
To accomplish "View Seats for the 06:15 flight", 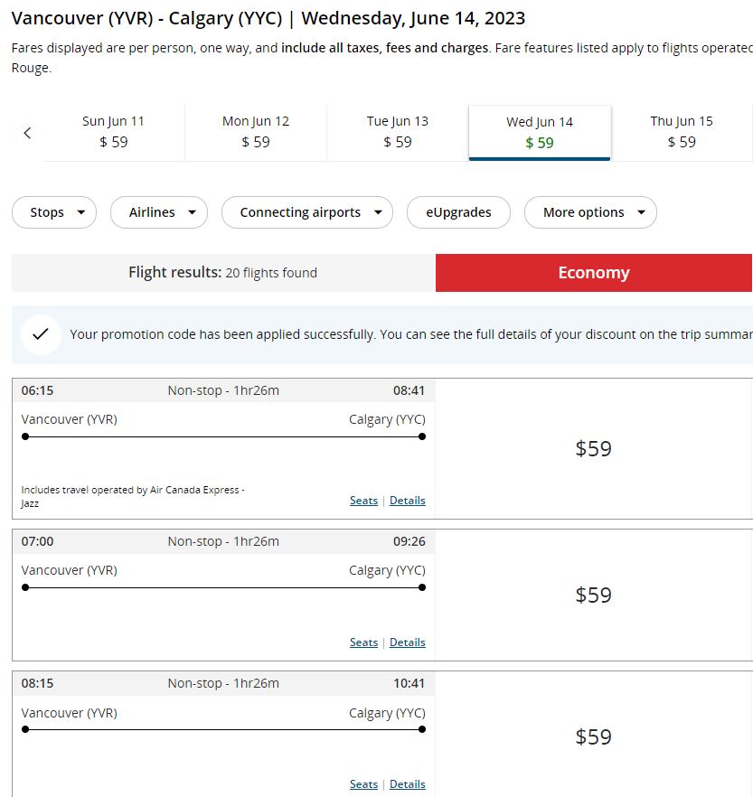I will pos(363,501).
